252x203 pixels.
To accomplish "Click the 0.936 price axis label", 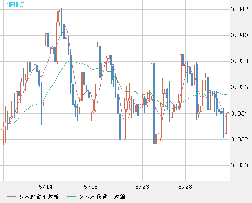I will pyautogui.click(x=239, y=87).
